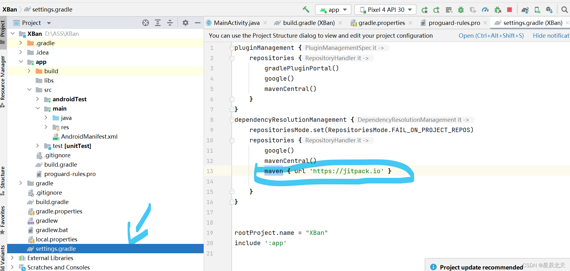Close the proguard-rules.pro tab
570x271 pixels.
click(485, 23)
